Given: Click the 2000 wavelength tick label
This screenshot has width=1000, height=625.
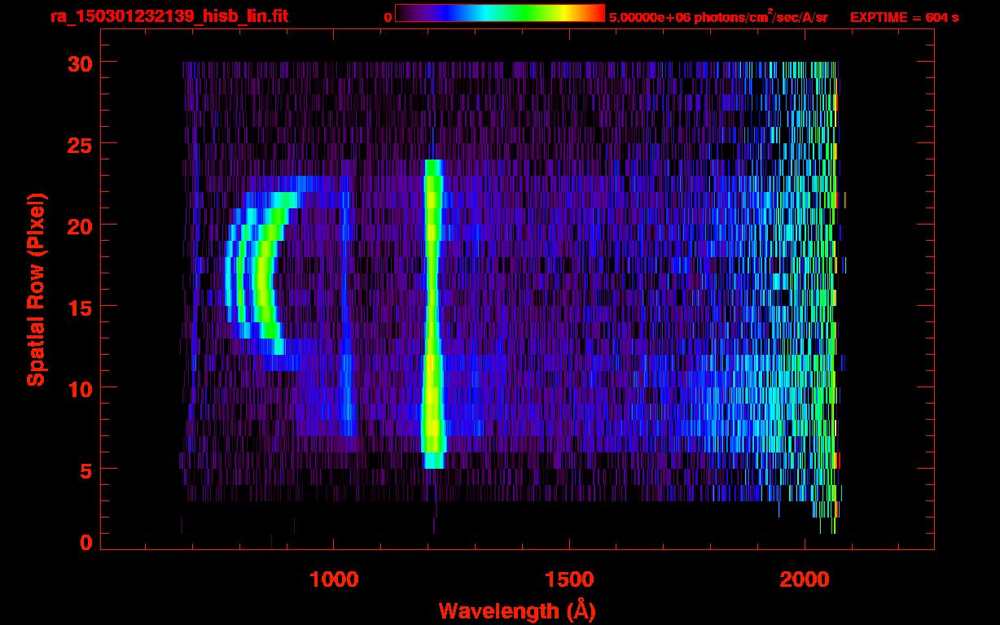Looking at the screenshot, I should 805,579.
